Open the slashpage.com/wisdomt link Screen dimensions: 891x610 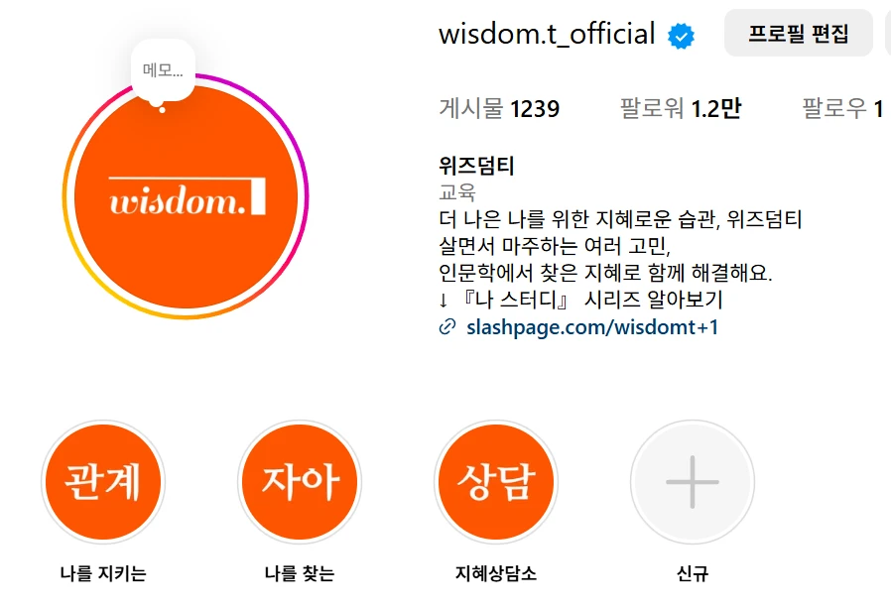592,327
